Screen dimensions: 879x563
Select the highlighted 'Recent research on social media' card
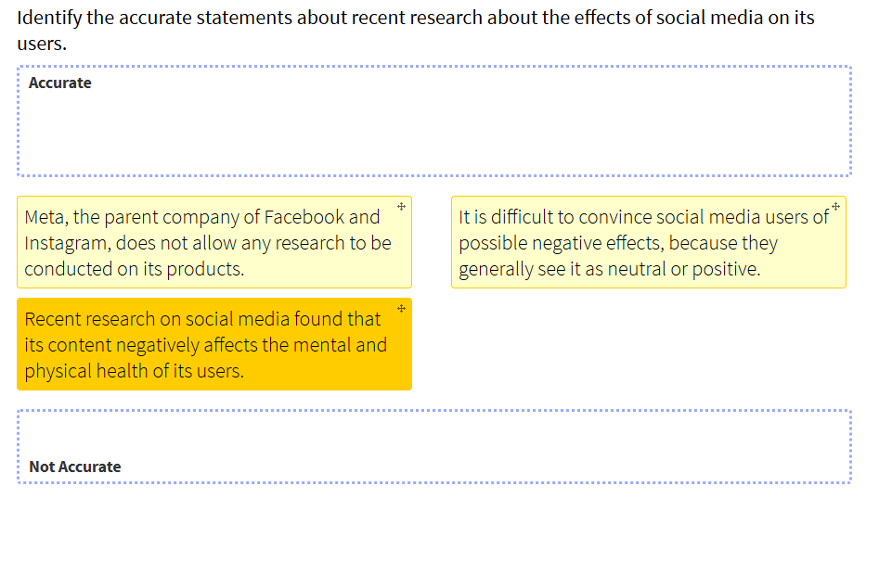point(213,345)
